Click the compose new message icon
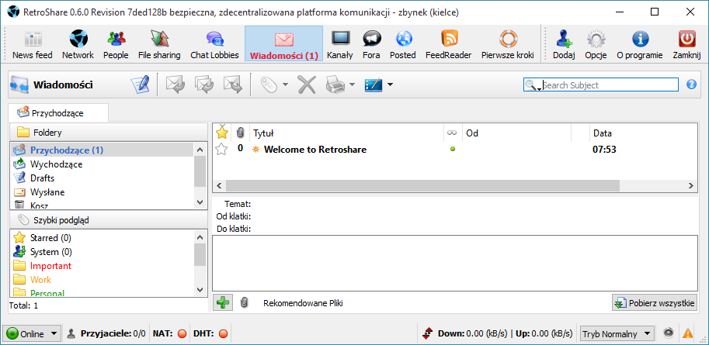The image size is (709, 345). pyautogui.click(x=140, y=85)
